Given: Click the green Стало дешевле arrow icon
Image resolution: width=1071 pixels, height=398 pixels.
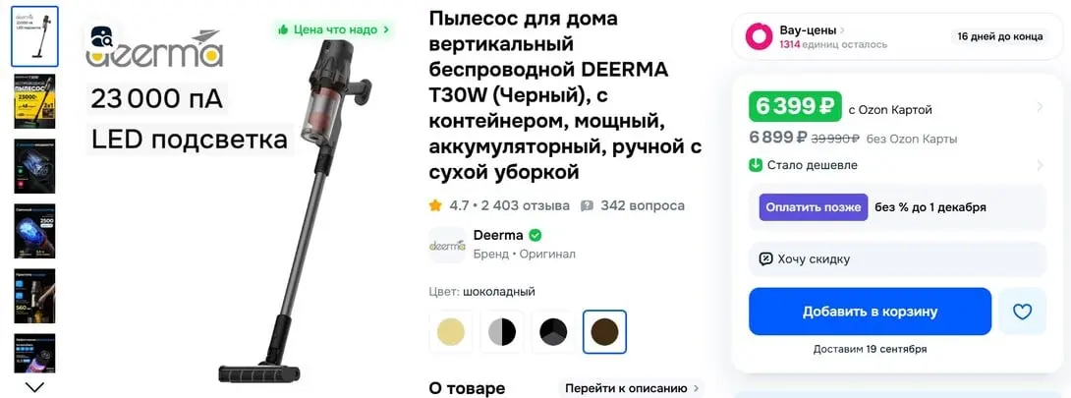Looking at the screenshot, I should tap(756, 165).
